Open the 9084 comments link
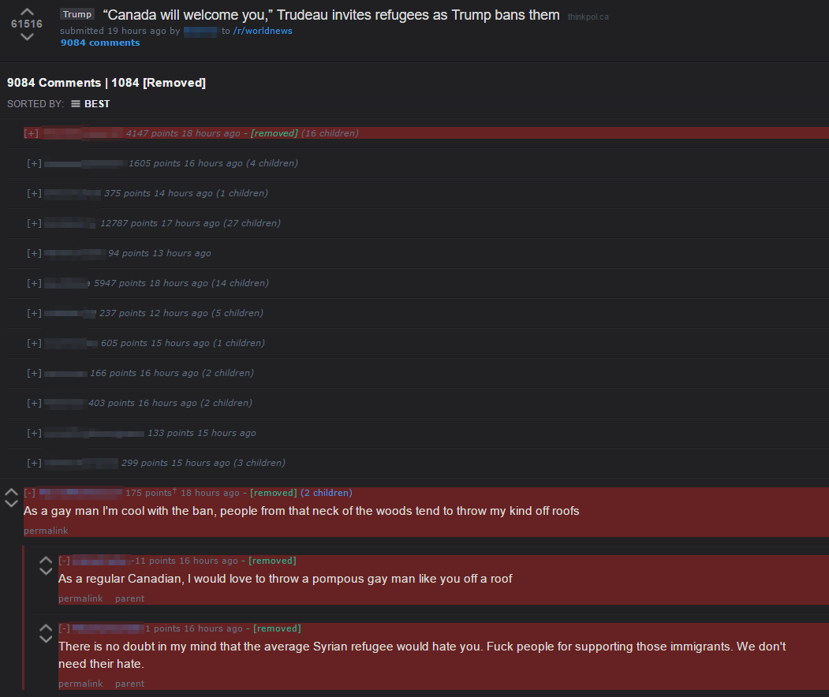The width and height of the screenshot is (829, 697). pos(100,43)
